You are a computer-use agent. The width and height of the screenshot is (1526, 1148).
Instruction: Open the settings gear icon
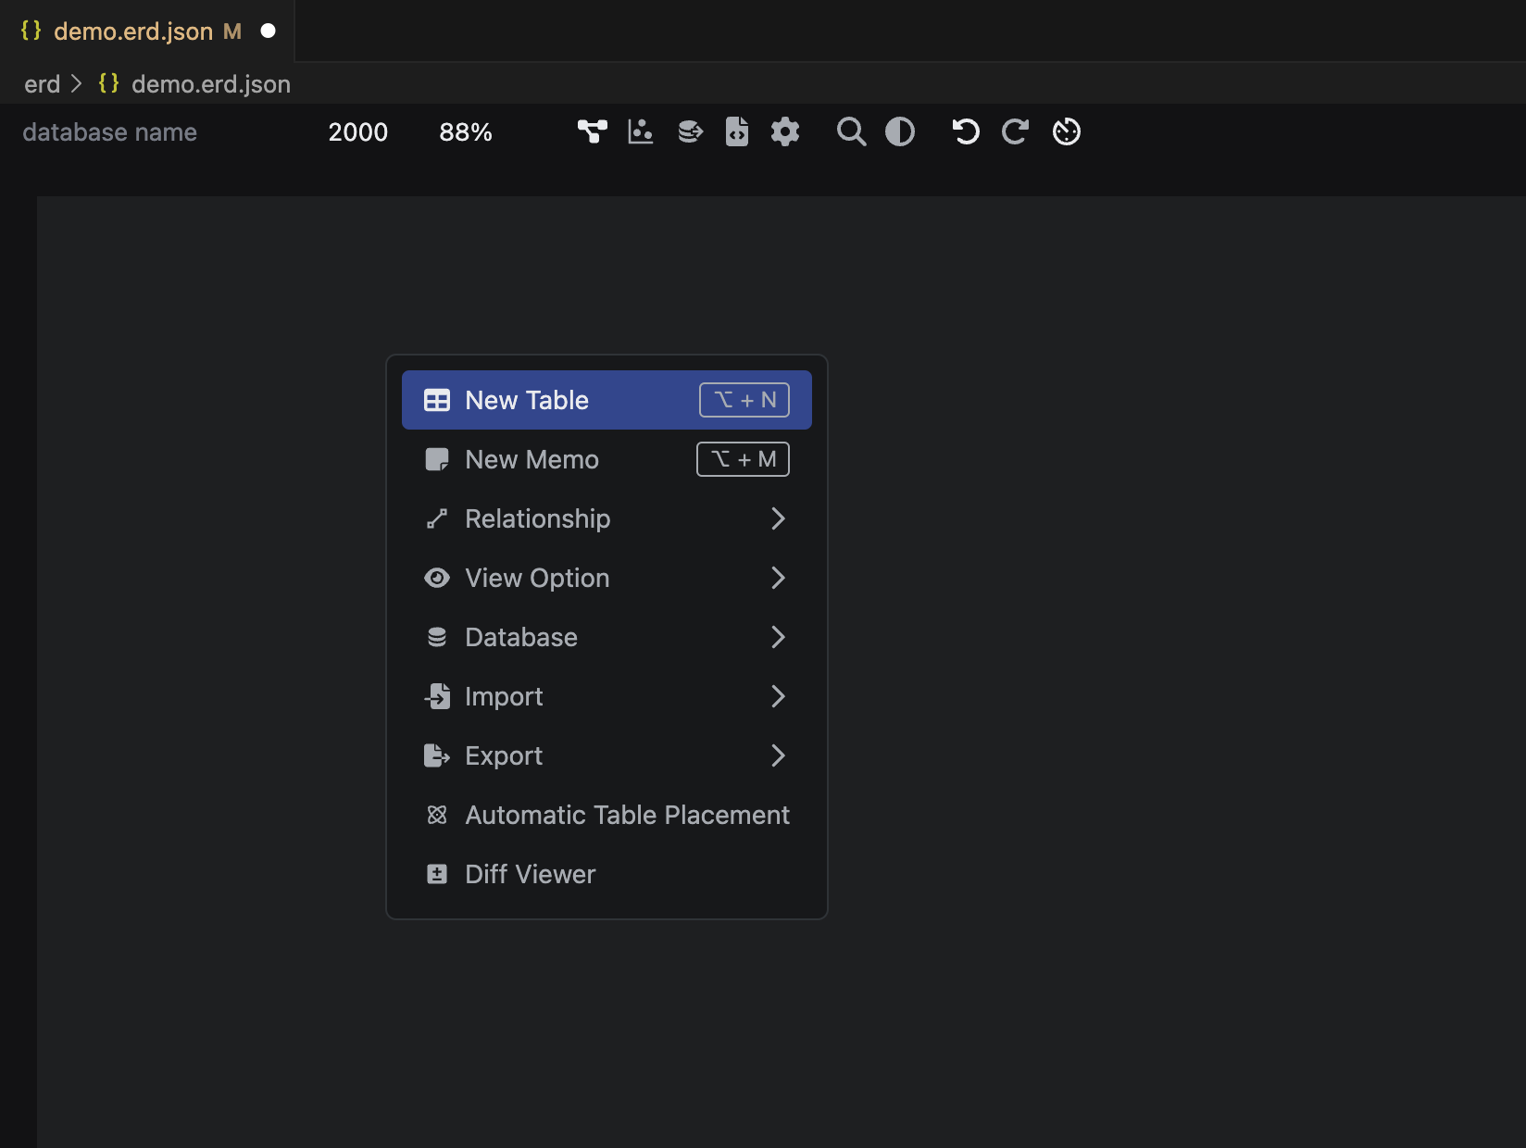click(x=785, y=132)
